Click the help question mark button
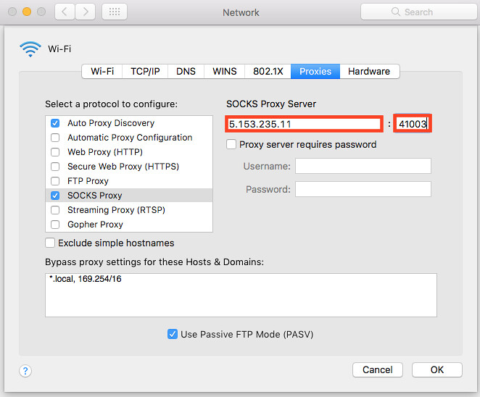Viewport: 480px width, 397px height. click(x=25, y=370)
